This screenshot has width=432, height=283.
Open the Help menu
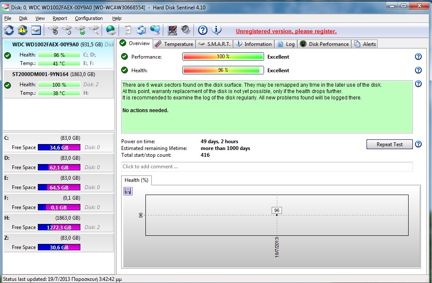[117, 18]
